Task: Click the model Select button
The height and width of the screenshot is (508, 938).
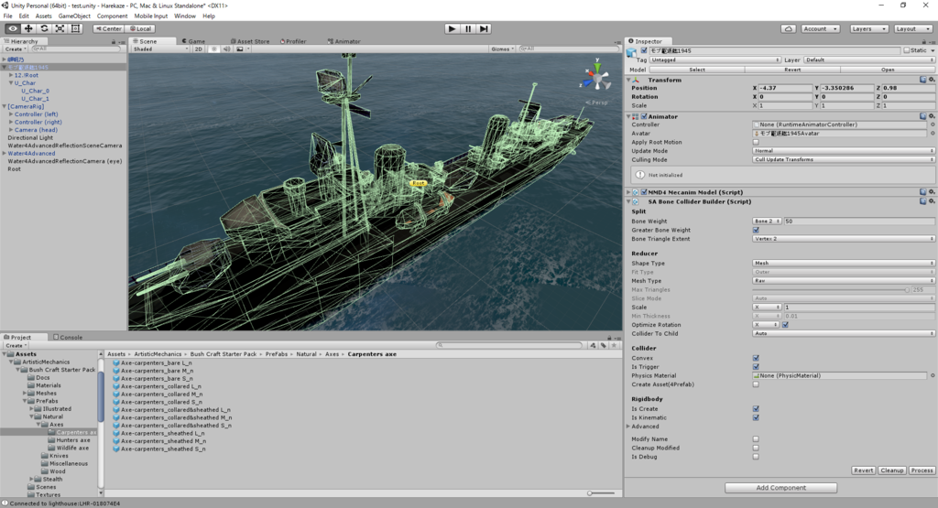Action: click(x=697, y=70)
